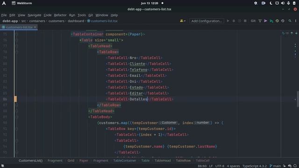Click the main Git branch widget
This screenshot has height=168, width=299.
pos(275,166)
